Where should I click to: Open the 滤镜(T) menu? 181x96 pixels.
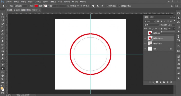(x=53, y=2)
